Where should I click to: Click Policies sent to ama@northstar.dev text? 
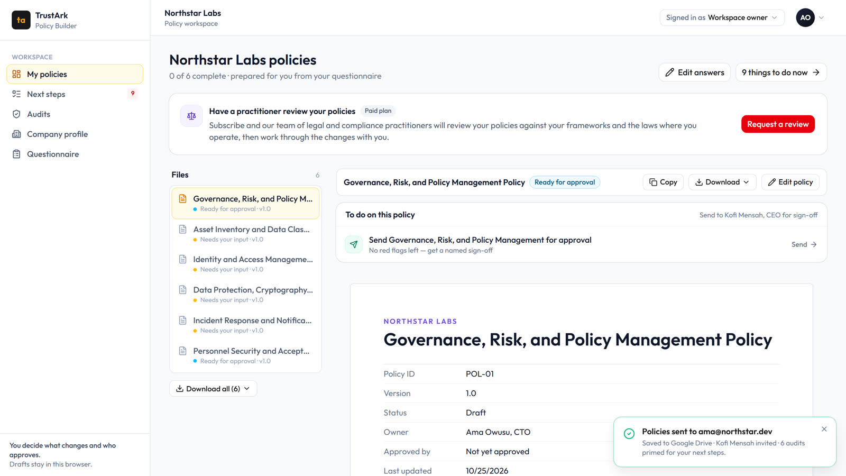click(707, 432)
